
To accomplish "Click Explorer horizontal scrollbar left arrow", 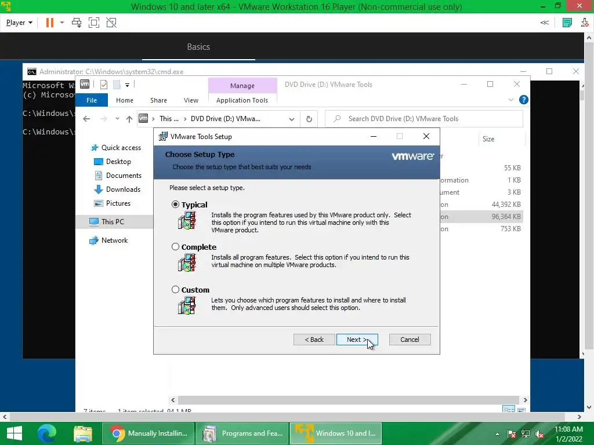I will click(x=173, y=400).
